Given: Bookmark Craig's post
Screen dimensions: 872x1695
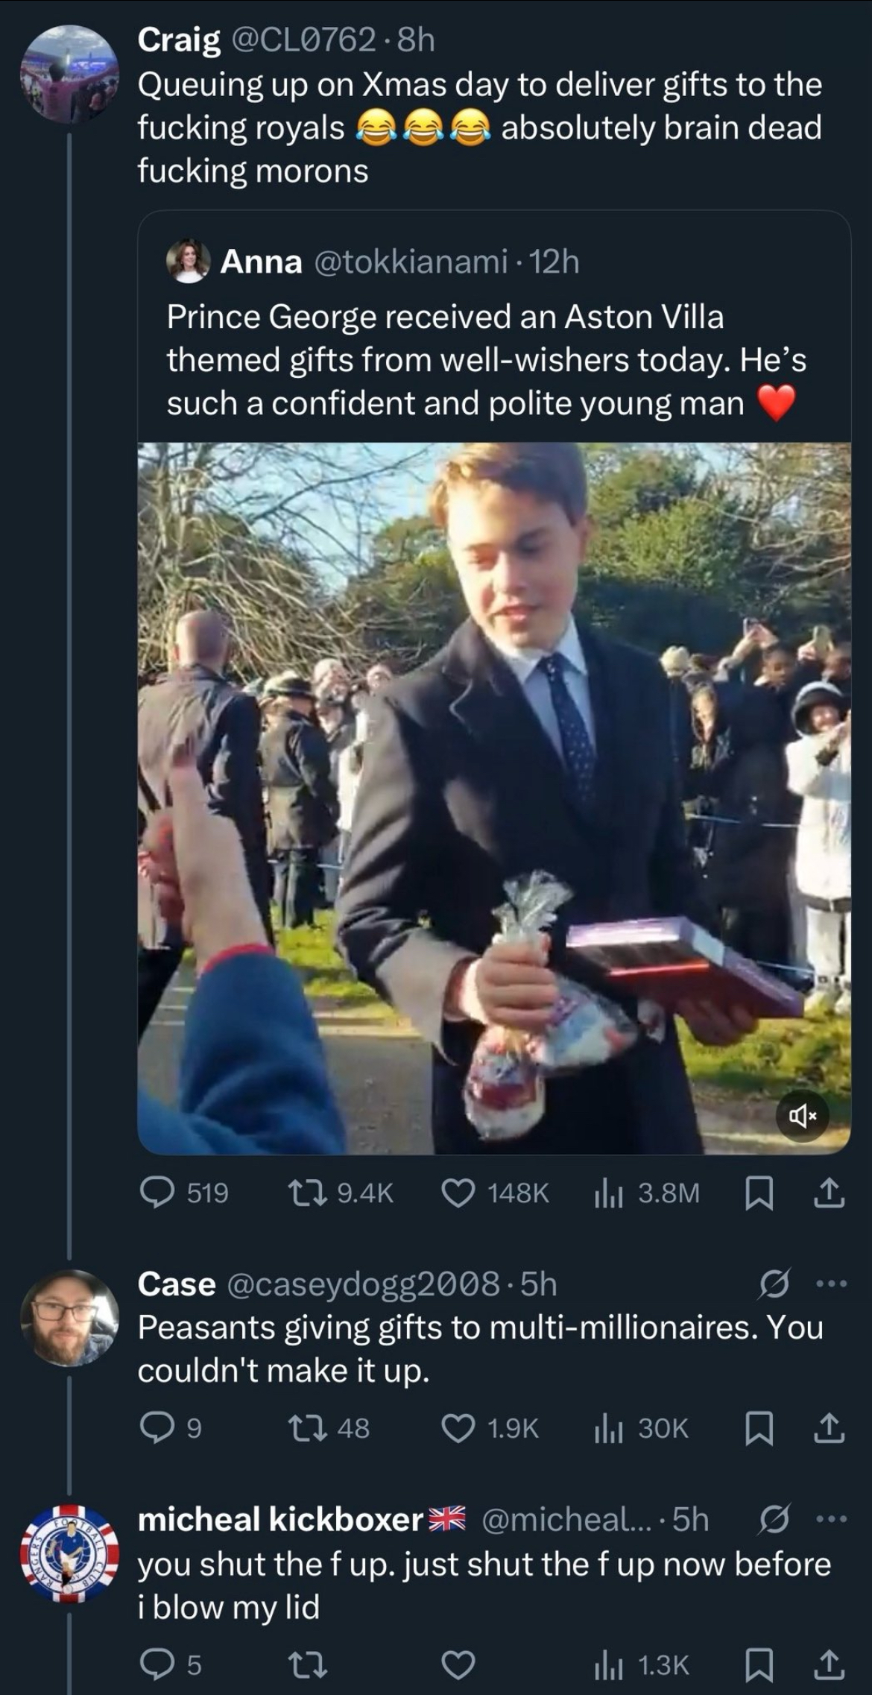Looking at the screenshot, I should [x=759, y=1193].
